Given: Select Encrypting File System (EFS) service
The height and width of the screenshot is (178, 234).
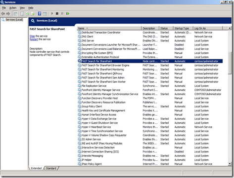Looking at the screenshot, I should 150,53.
